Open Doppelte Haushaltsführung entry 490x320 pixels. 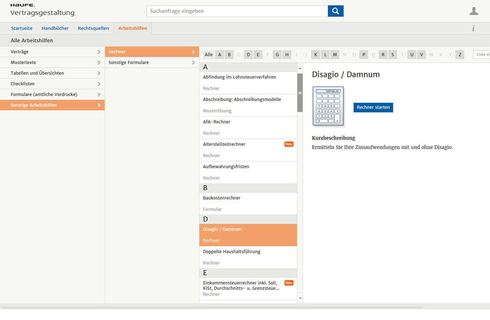pos(248,257)
